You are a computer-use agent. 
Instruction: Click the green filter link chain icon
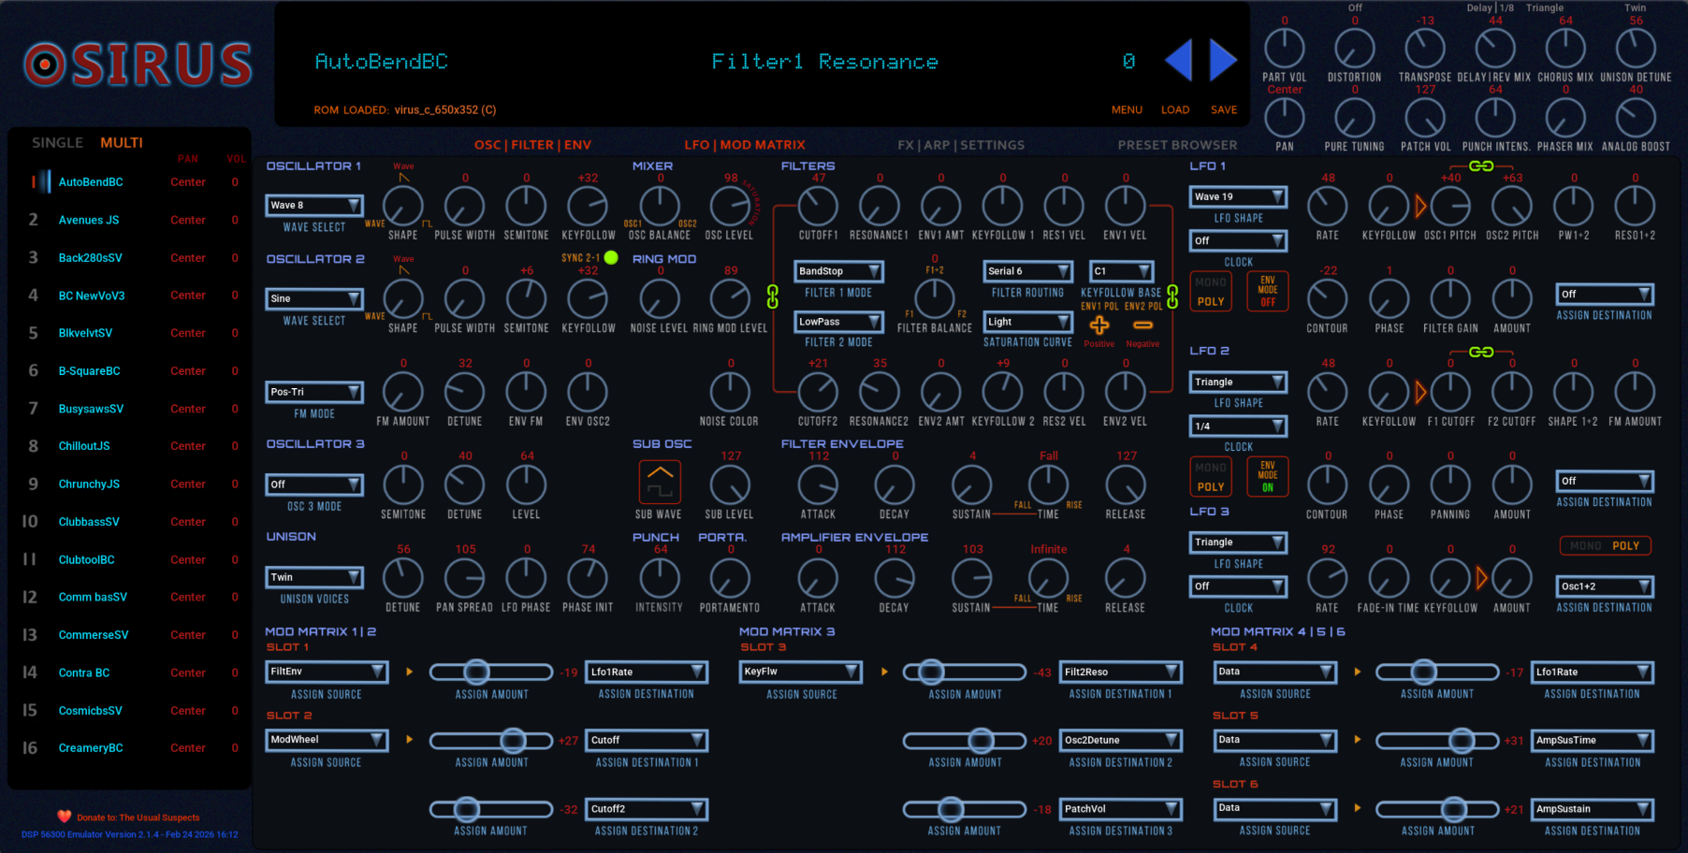pos(772,296)
